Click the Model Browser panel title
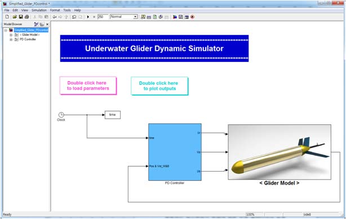The width and height of the screenshot is (346, 219). pyautogui.click(x=13, y=24)
